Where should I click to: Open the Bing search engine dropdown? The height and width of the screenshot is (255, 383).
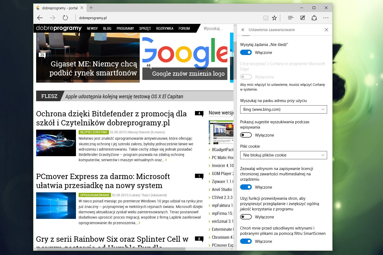click(x=283, y=109)
